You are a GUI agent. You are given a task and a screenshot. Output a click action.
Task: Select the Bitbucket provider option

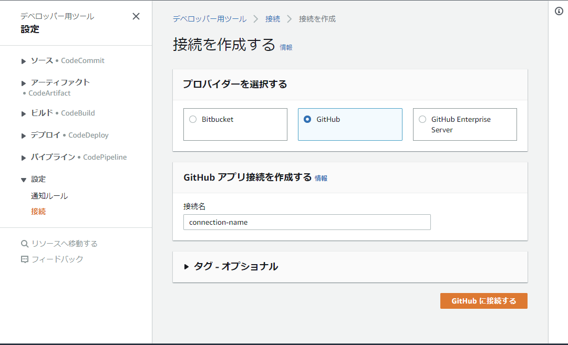tap(193, 119)
